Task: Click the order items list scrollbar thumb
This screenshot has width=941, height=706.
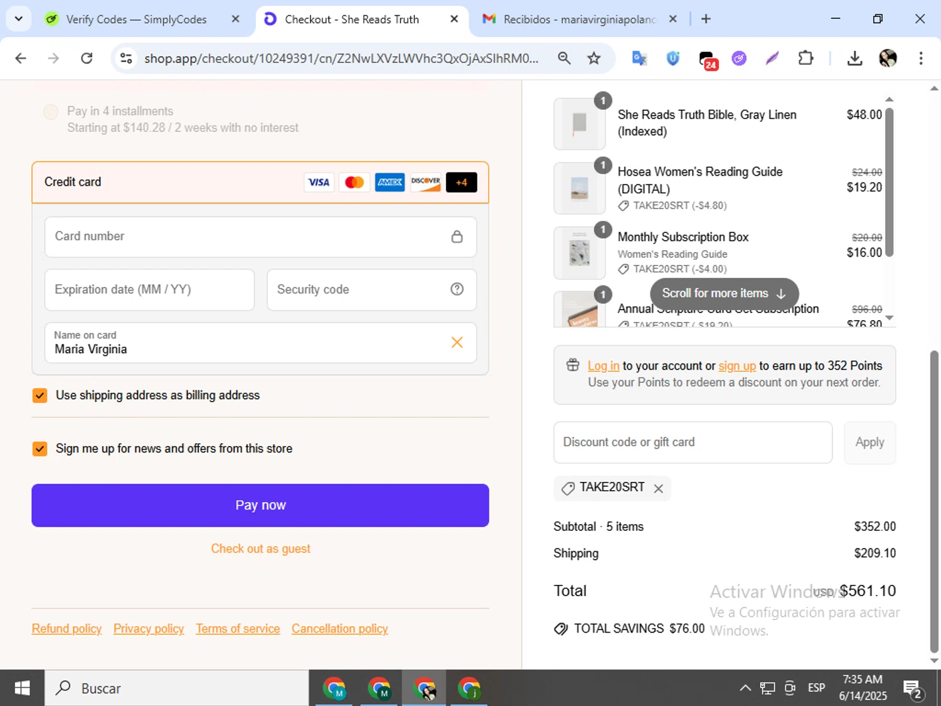Action: [889, 182]
